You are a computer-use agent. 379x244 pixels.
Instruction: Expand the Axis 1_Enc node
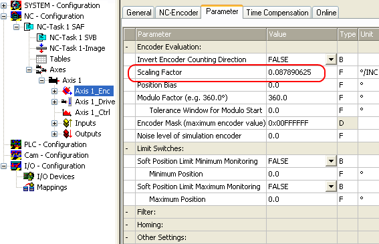tap(54, 91)
